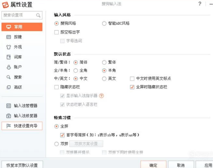Toggle the 首字母简拼 checkbox
Screen dimensions: 213x168
tap(62, 135)
